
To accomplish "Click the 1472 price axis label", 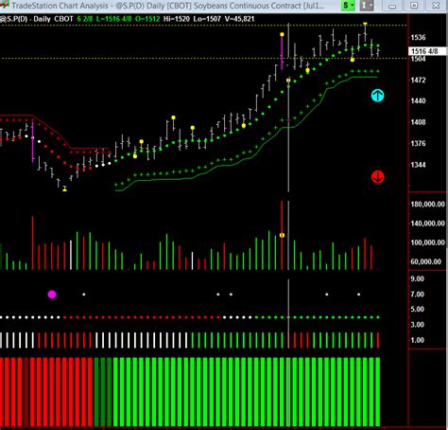I will click(x=418, y=81).
